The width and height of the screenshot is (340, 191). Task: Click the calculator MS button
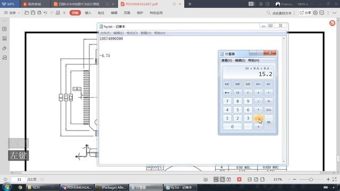tap(248, 84)
